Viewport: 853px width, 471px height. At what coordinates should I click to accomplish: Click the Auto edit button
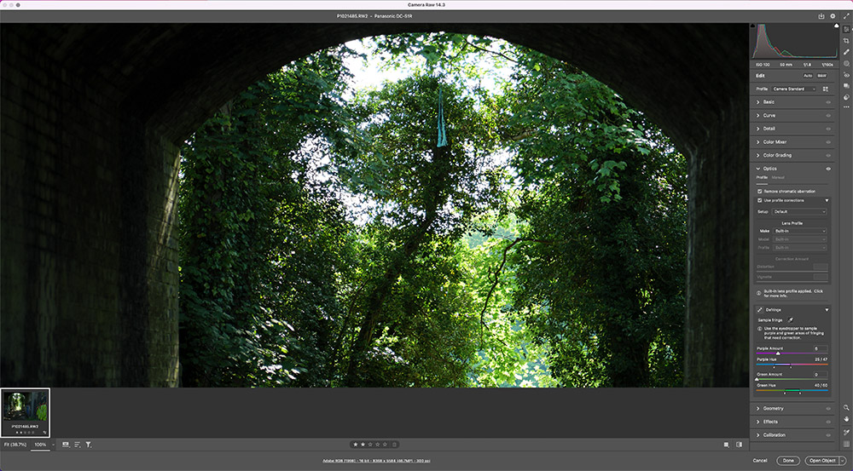807,76
